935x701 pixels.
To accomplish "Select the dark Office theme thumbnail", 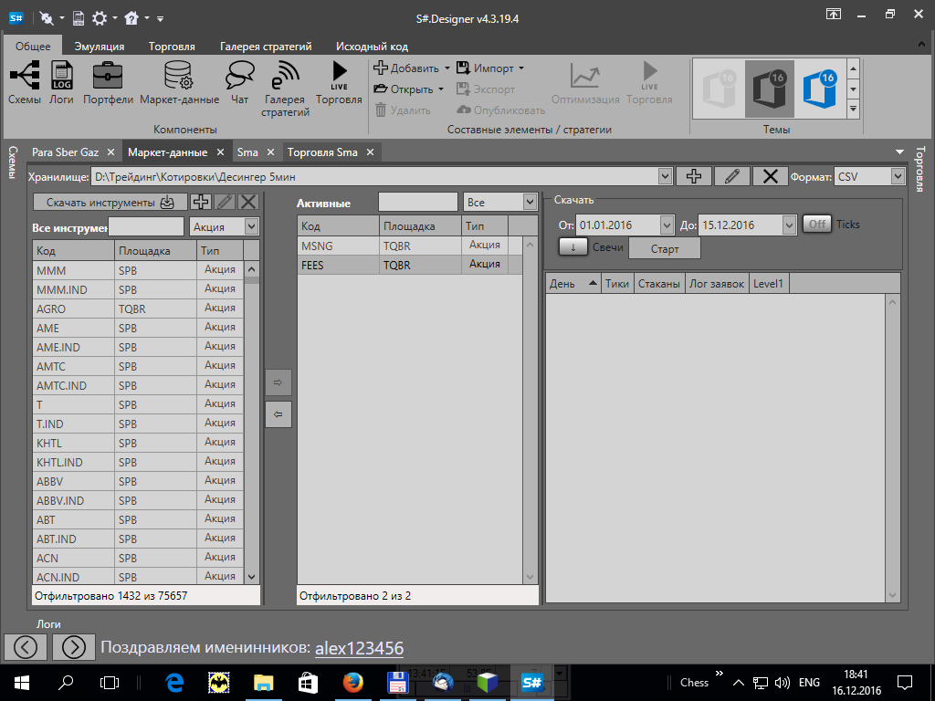I will tap(769, 89).
